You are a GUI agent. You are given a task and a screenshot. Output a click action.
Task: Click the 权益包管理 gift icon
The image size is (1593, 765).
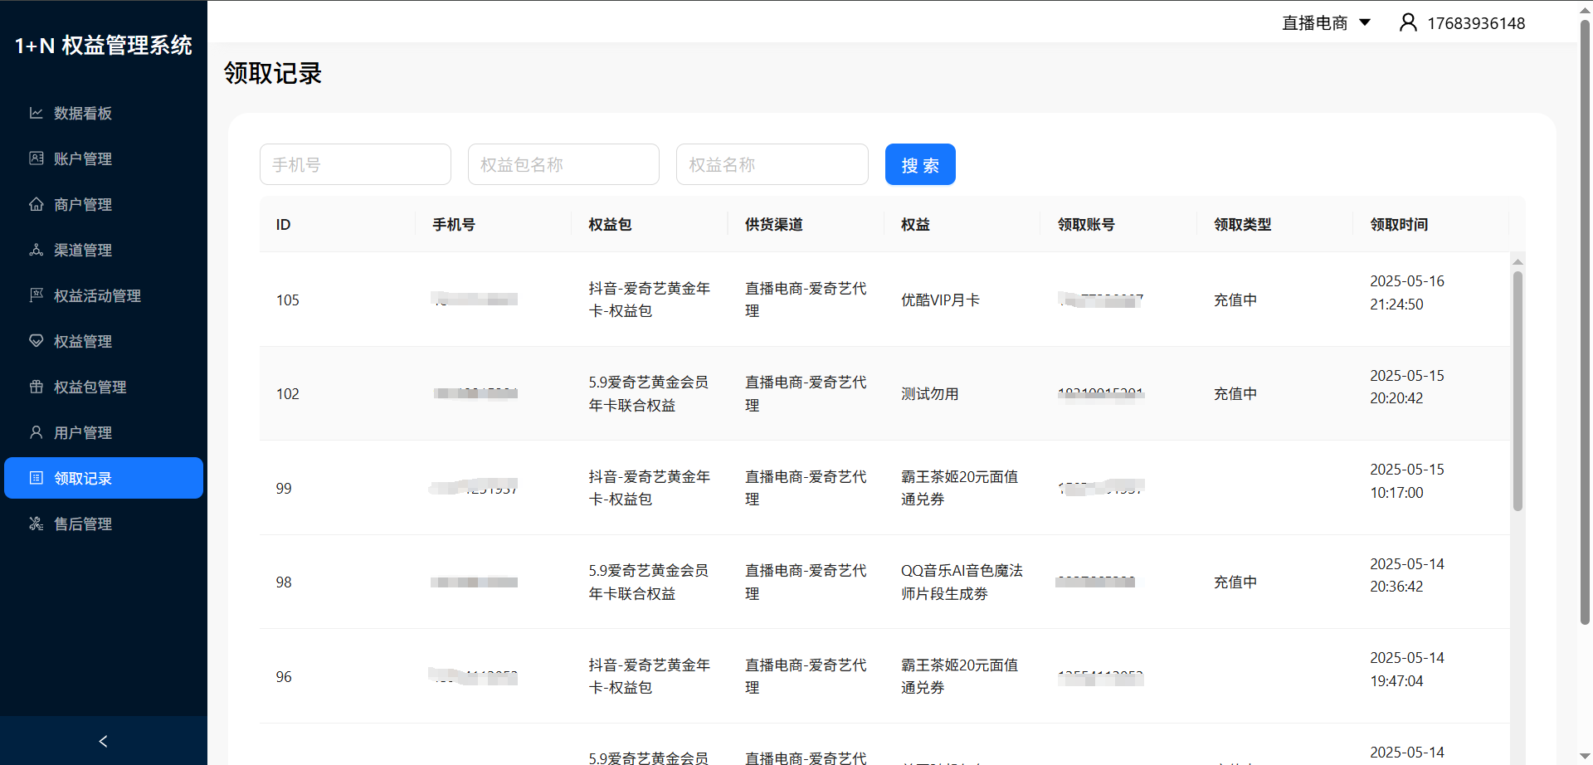click(x=36, y=387)
